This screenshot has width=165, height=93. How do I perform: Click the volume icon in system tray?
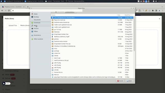pyautogui.click(x=156, y=1)
